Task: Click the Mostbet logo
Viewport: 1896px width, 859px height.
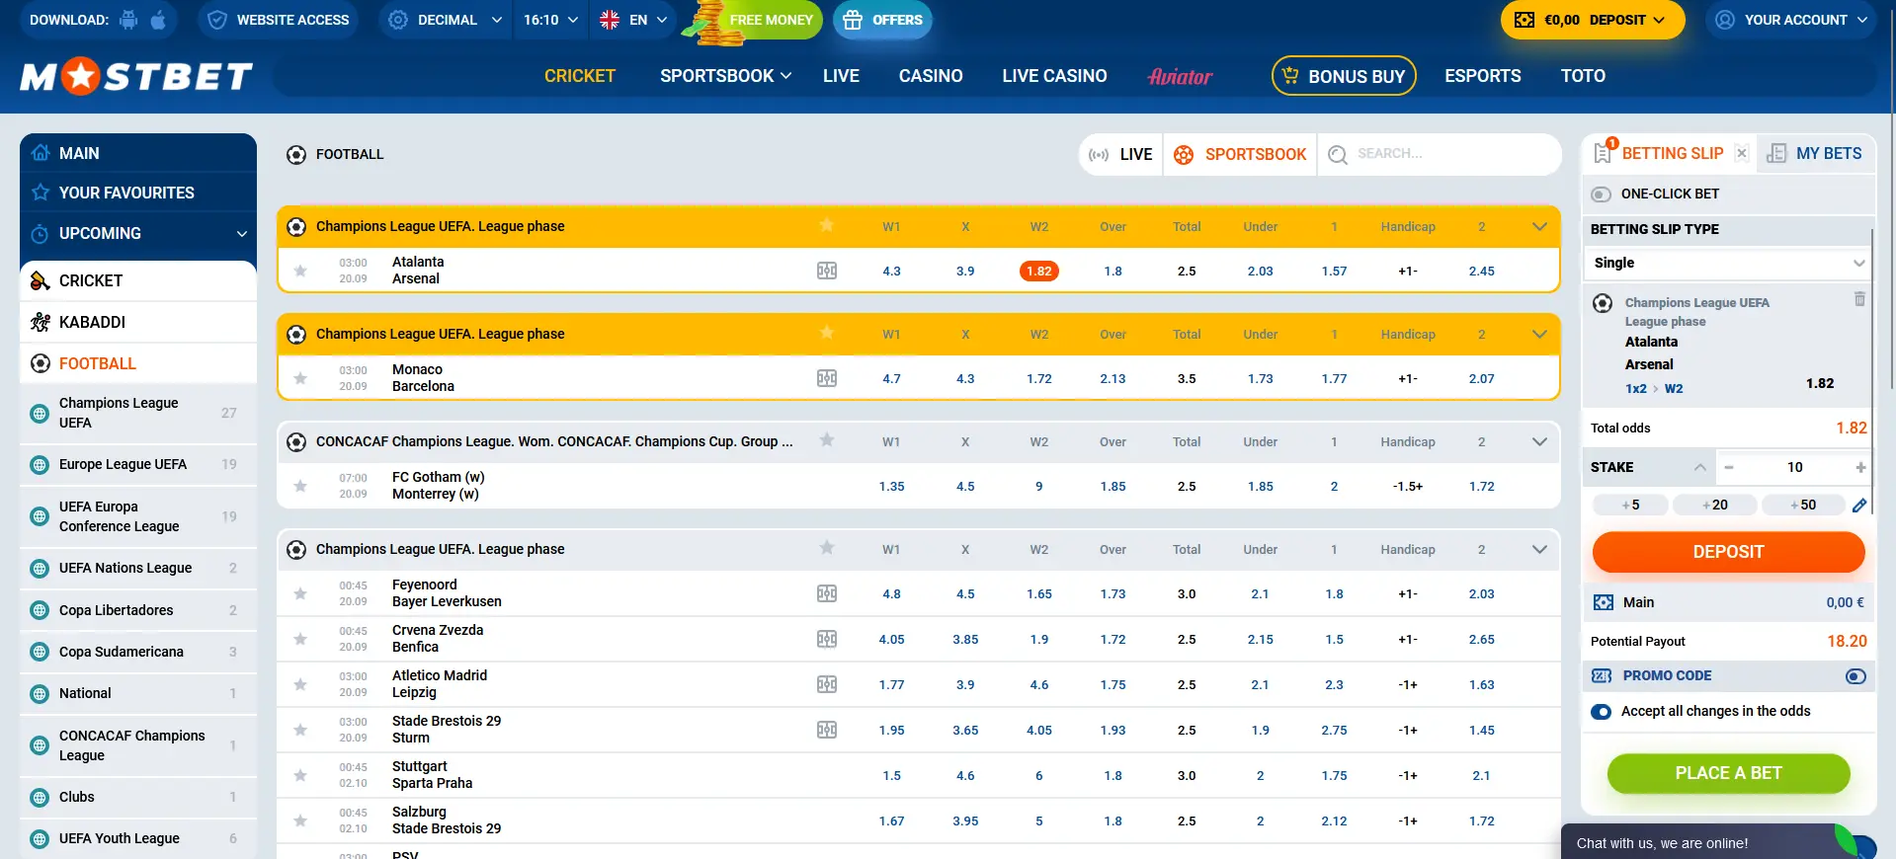Action: 136,77
